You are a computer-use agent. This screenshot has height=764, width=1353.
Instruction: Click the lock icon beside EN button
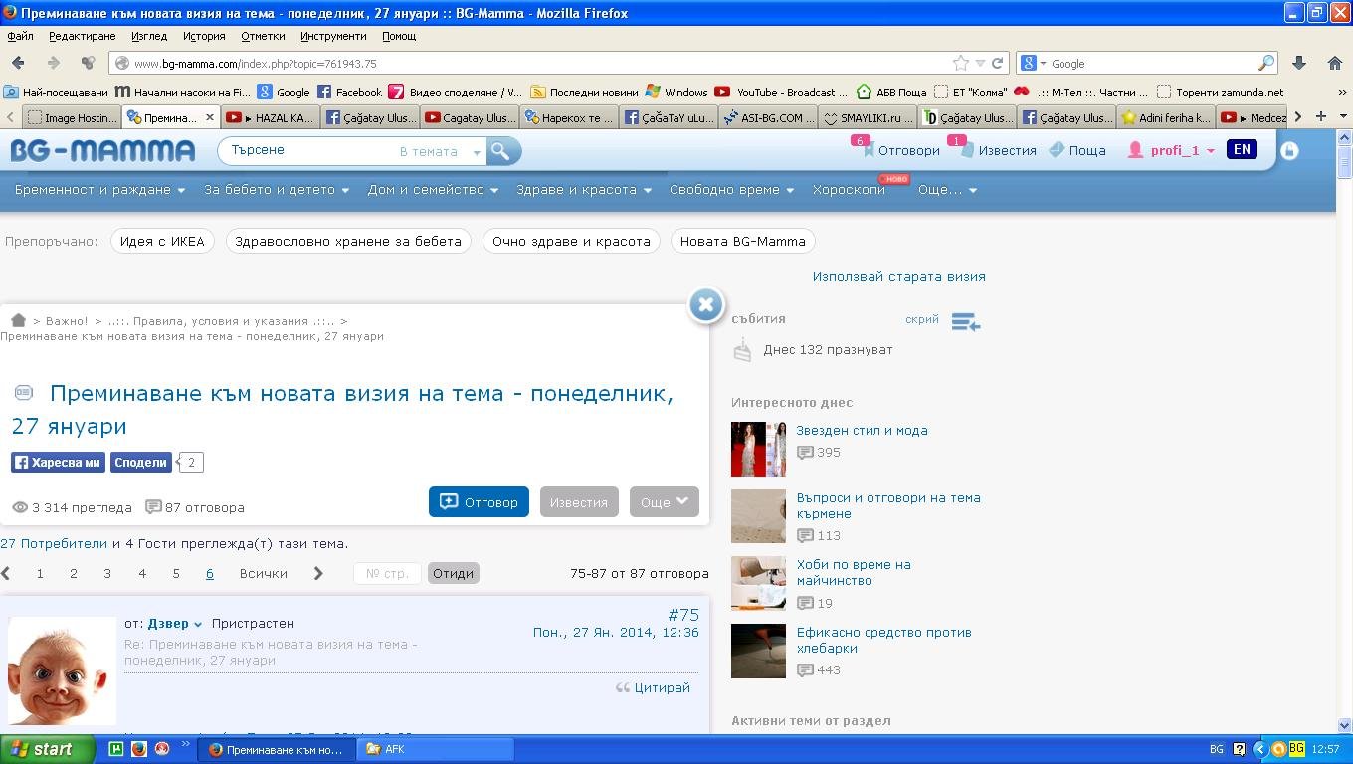click(x=1289, y=151)
